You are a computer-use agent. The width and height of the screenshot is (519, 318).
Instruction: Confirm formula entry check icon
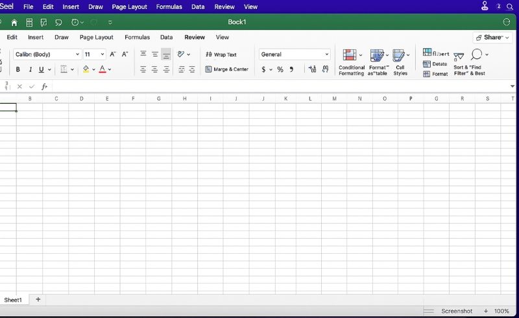point(32,86)
